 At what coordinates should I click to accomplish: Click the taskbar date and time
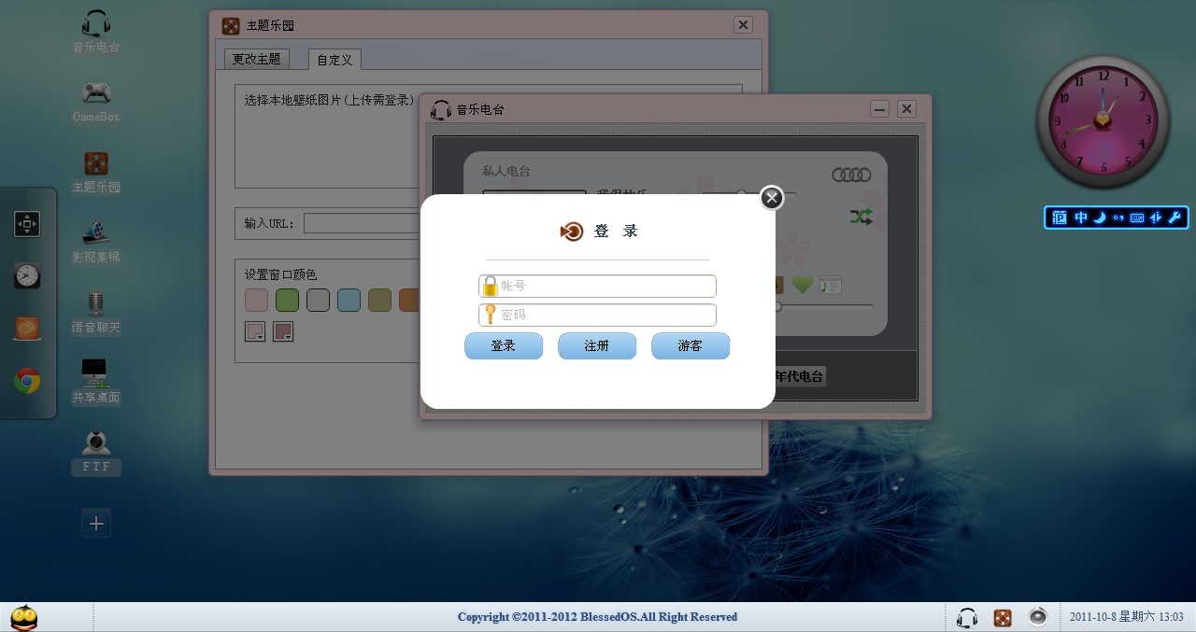pos(1126,617)
